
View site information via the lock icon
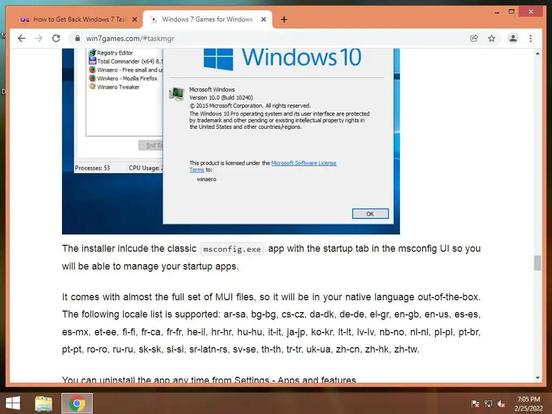[78, 38]
